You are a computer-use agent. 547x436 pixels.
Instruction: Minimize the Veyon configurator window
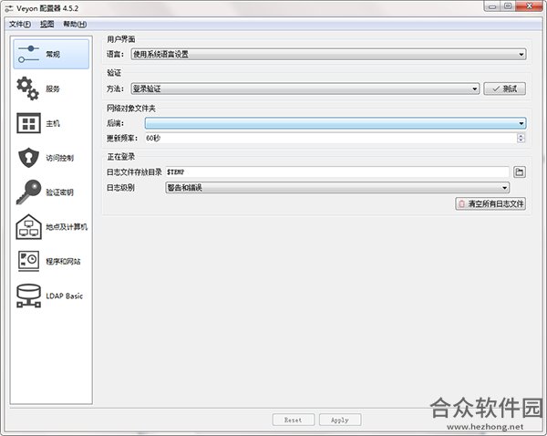click(492, 6)
